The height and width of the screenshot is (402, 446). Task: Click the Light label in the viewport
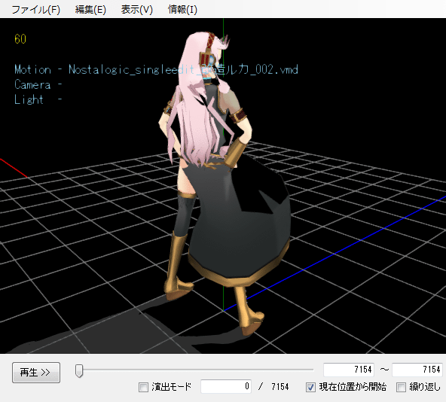pyautogui.click(x=29, y=99)
